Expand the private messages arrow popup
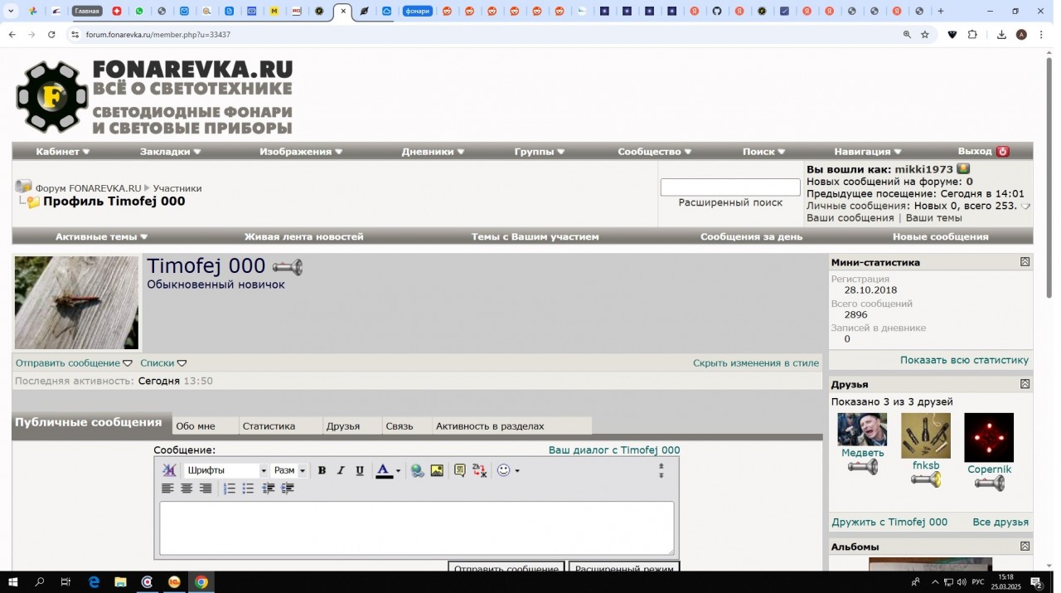This screenshot has width=1061, height=593. point(1025,207)
